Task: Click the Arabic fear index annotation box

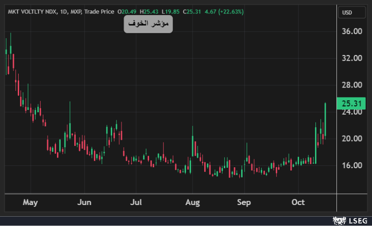Action: [148, 24]
